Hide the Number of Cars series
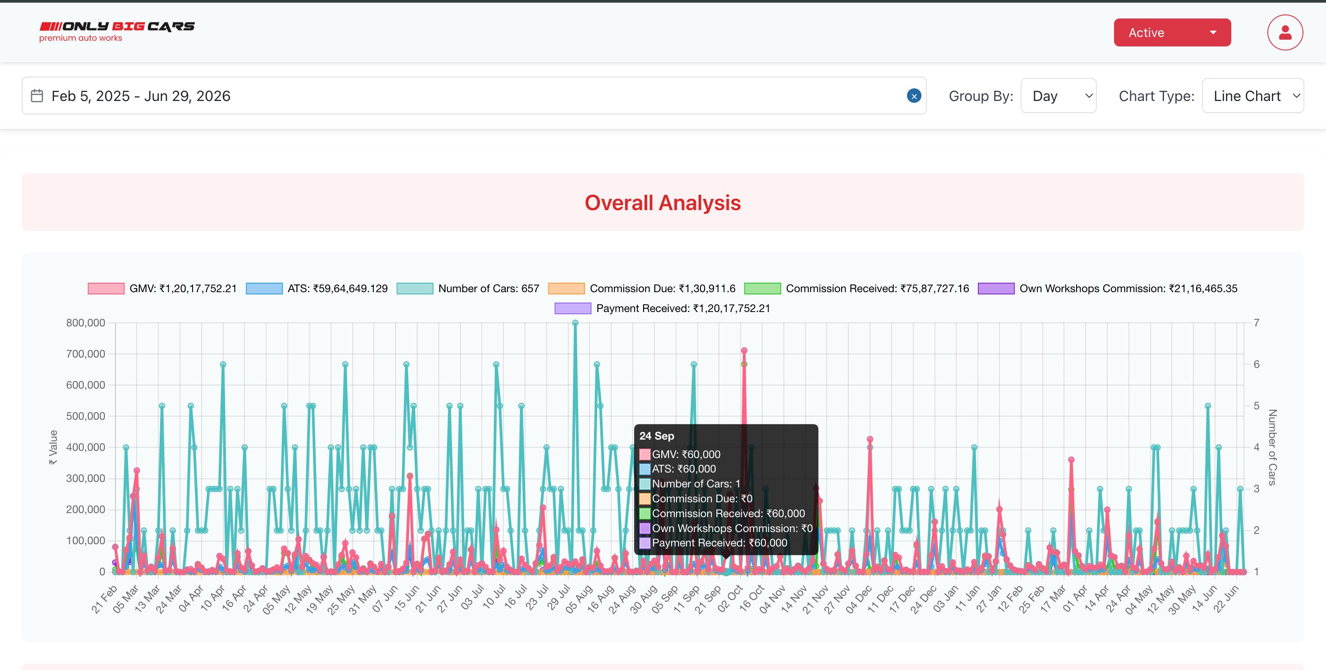Image resolution: width=1326 pixels, height=670 pixels. (x=468, y=288)
